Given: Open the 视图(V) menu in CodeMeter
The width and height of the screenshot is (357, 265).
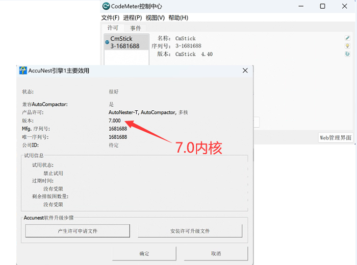Looking at the screenshot, I should (155, 18).
